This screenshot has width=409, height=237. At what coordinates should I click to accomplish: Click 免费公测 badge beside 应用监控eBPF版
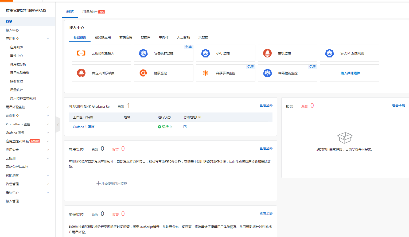(x=35, y=141)
